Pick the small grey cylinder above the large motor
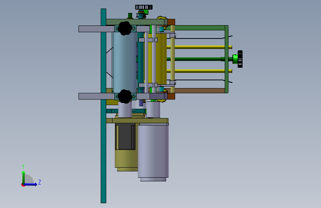The height and width of the screenshot is (208, 321). (153, 110)
